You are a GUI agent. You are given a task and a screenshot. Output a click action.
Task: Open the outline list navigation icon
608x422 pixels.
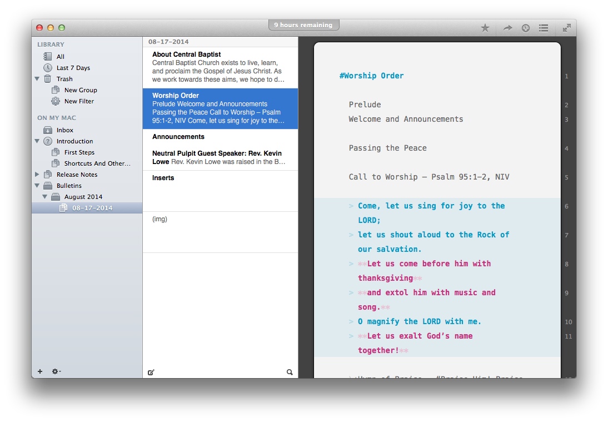(544, 28)
